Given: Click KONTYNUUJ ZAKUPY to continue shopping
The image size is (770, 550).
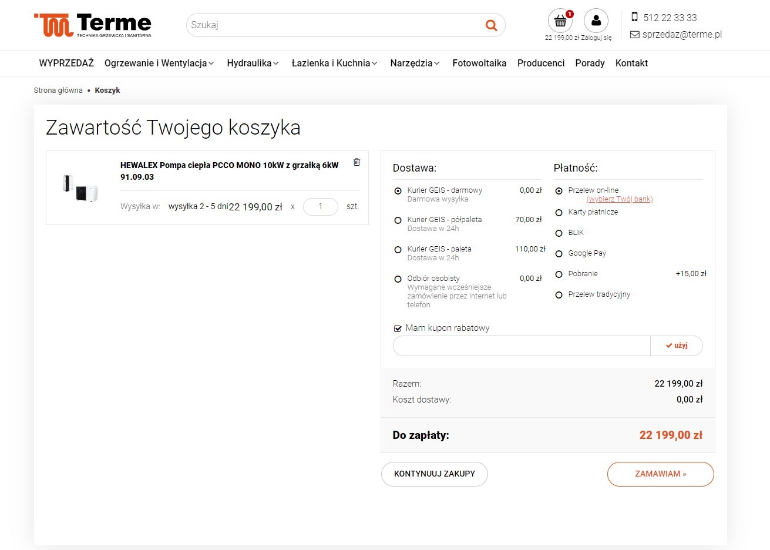Looking at the screenshot, I should (x=434, y=474).
